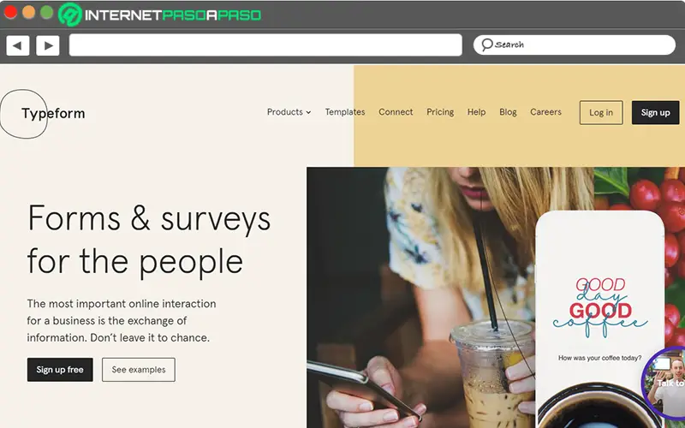Click the browser forward arrow button
The width and height of the screenshot is (685, 428).
[x=48, y=45]
